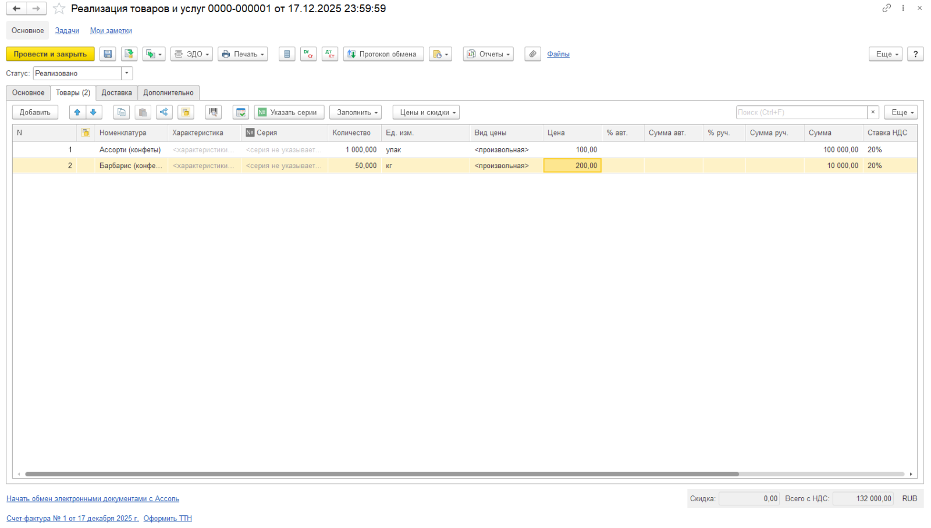
Task: Expand the Цены и скидки menu
Action: (x=426, y=112)
